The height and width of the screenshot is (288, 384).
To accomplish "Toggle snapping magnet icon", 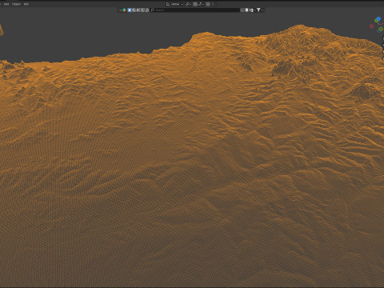I will [195, 4].
